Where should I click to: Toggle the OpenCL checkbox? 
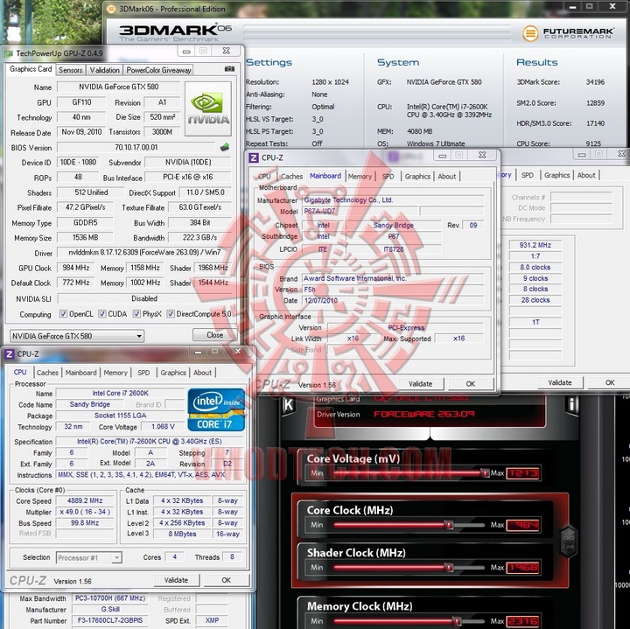(x=63, y=314)
